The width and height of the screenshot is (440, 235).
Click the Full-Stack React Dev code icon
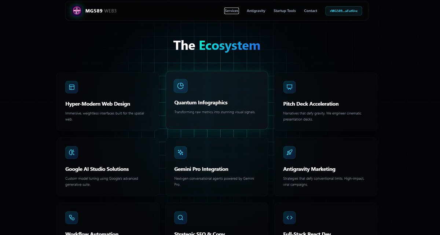(289, 218)
